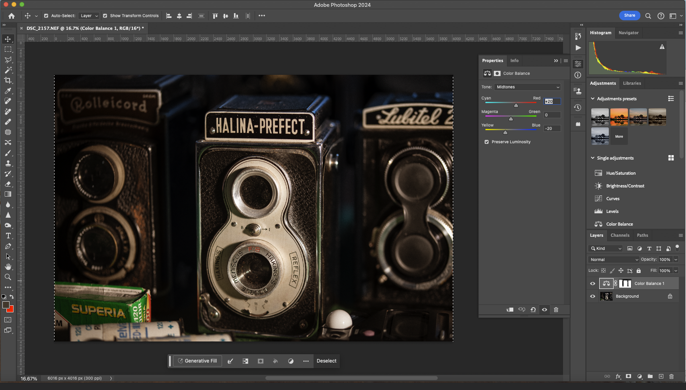Select the Type tool

point(8,236)
